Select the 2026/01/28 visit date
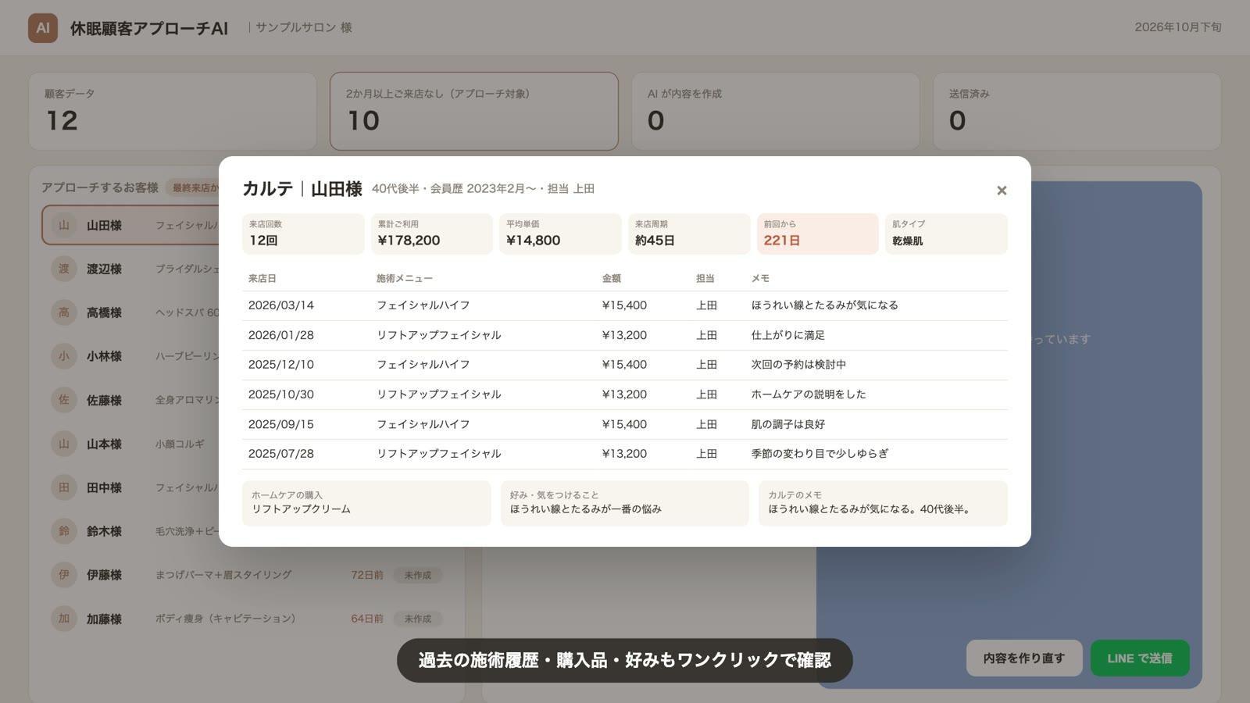The width and height of the screenshot is (1250, 703). pyautogui.click(x=281, y=335)
